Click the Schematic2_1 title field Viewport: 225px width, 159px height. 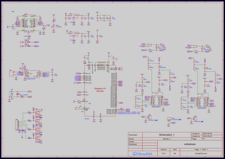[167, 135]
